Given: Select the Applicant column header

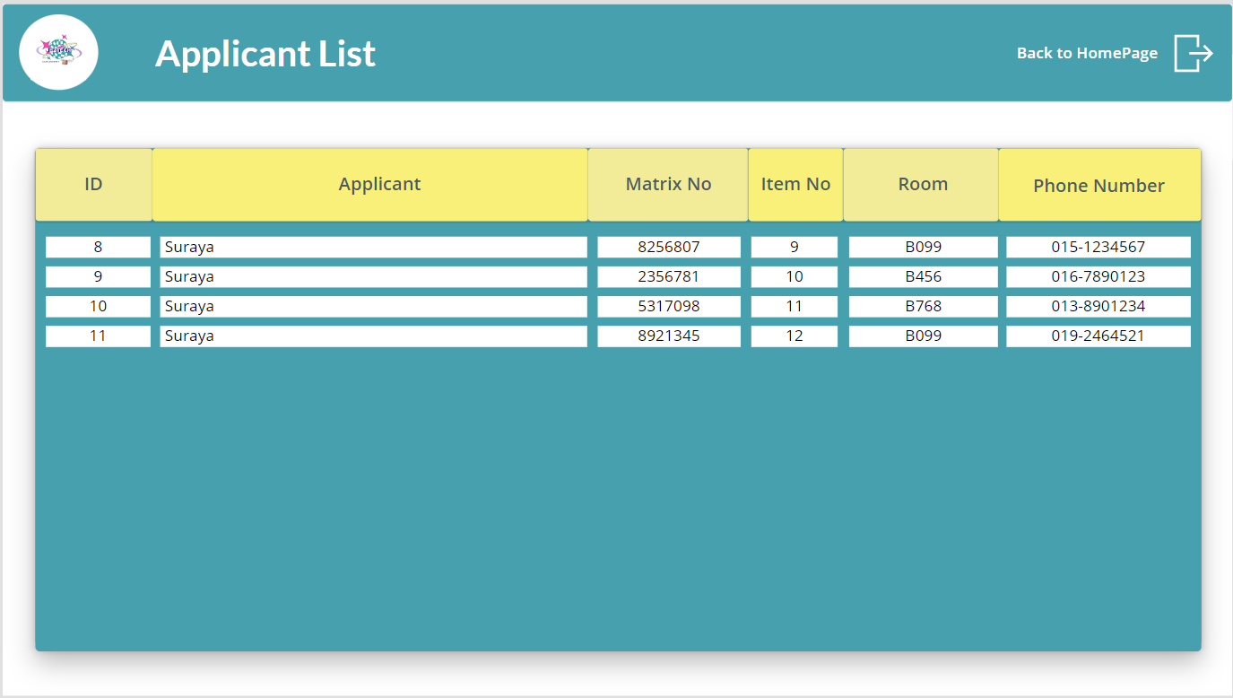Looking at the screenshot, I should click(x=379, y=184).
